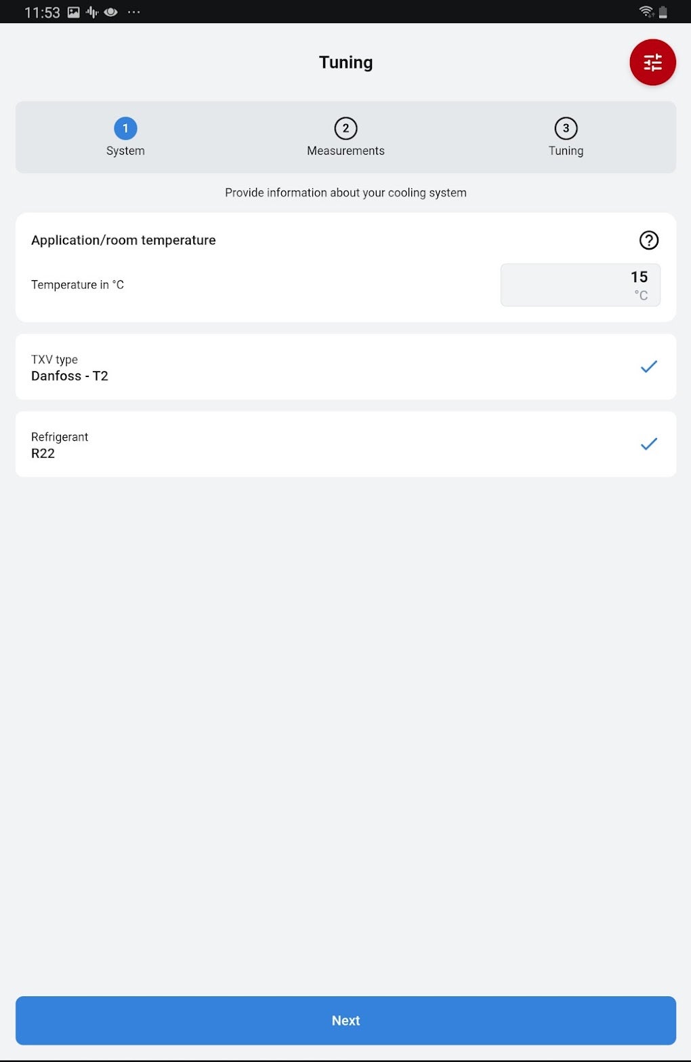Click the help question mark icon

(648, 240)
